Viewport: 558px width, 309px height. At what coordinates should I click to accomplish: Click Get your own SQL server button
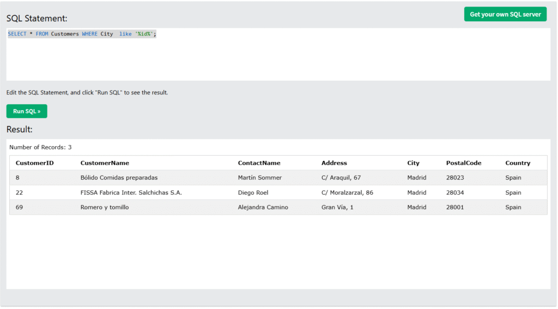click(505, 14)
